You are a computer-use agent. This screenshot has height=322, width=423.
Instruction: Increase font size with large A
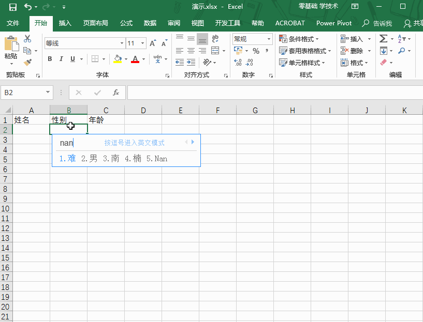click(x=153, y=43)
